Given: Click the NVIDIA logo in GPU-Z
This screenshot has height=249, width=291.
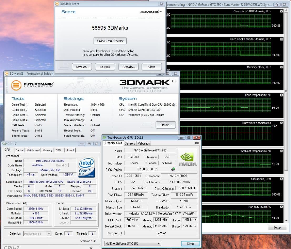Looking at the screenshot, I should [187, 160].
